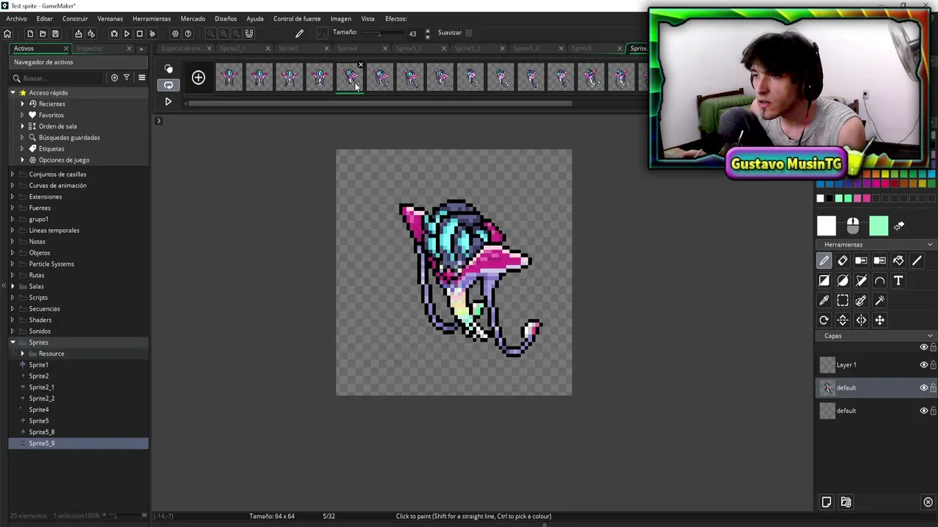Select the Pencil drawing tool

point(824,261)
